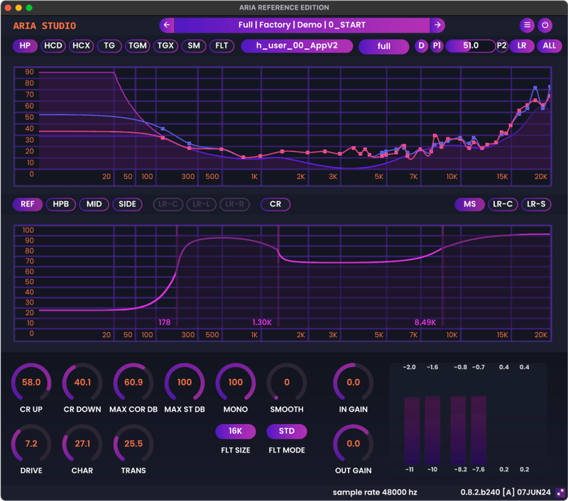Open the hamburger menu

point(527,25)
